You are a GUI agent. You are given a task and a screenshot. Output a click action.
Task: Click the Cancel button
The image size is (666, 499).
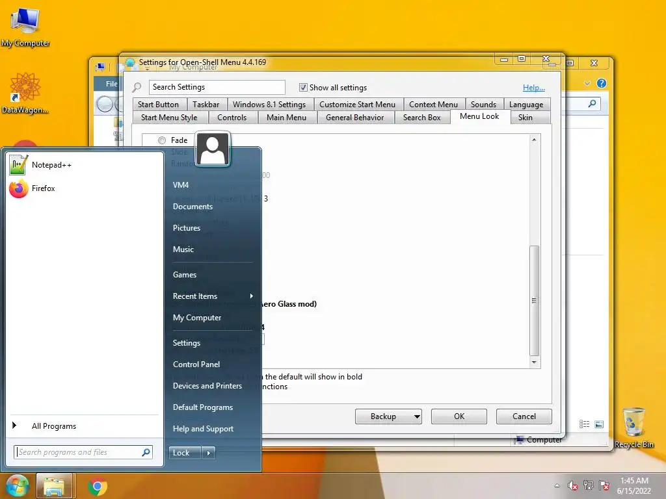click(x=524, y=416)
